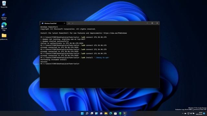This screenshot has height=116, width=207.
Task: Open the clock and date flyout
Action: click(200, 113)
